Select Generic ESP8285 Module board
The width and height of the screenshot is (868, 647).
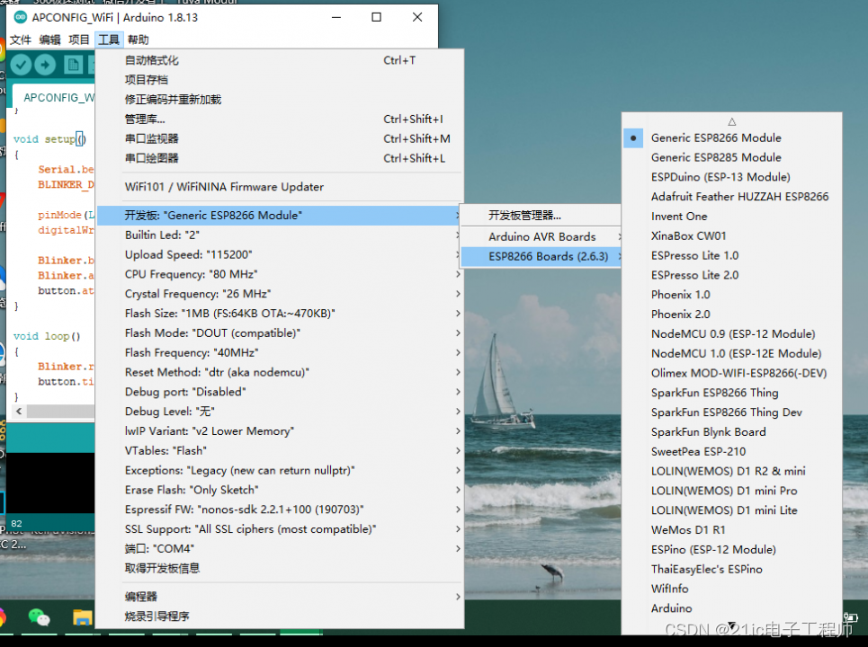tap(732, 157)
